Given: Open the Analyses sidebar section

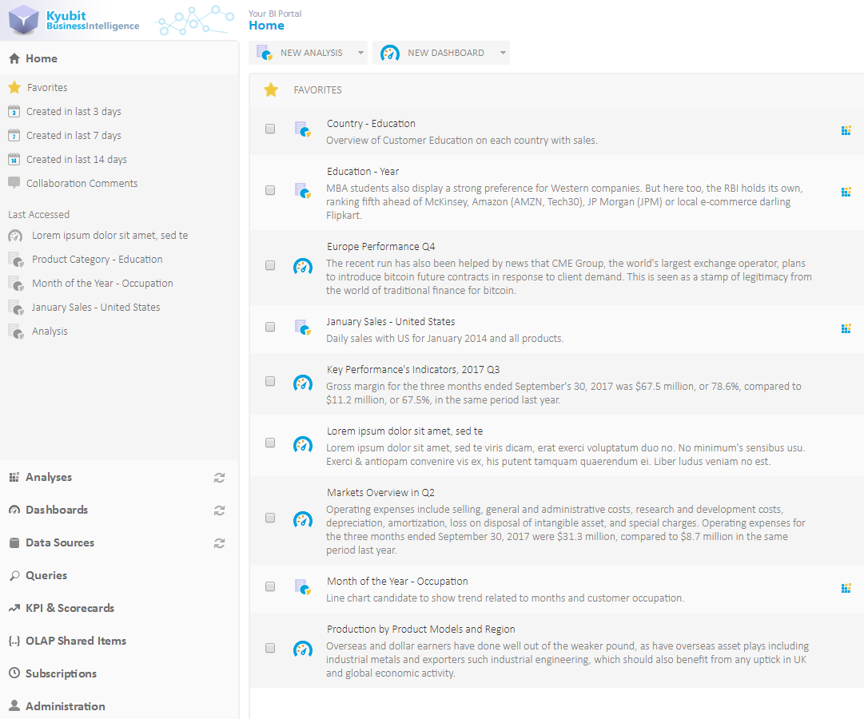Looking at the screenshot, I should point(49,477).
